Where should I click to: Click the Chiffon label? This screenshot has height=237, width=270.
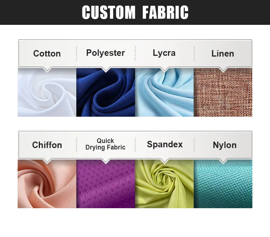(x=47, y=145)
